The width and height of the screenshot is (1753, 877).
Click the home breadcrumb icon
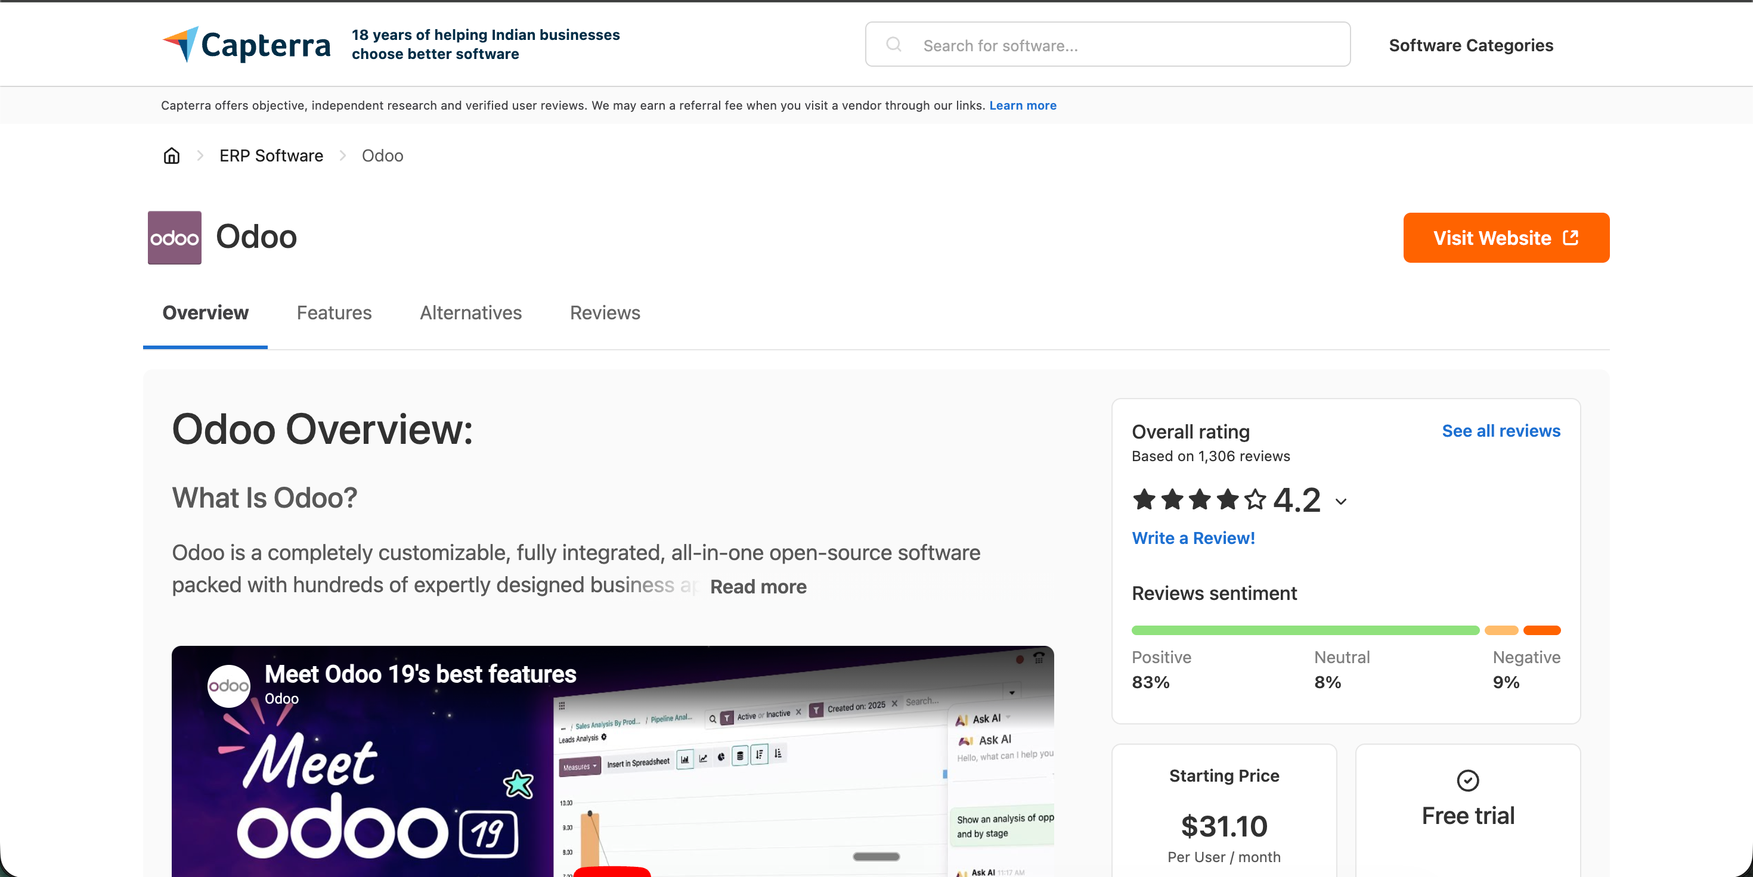pos(172,156)
